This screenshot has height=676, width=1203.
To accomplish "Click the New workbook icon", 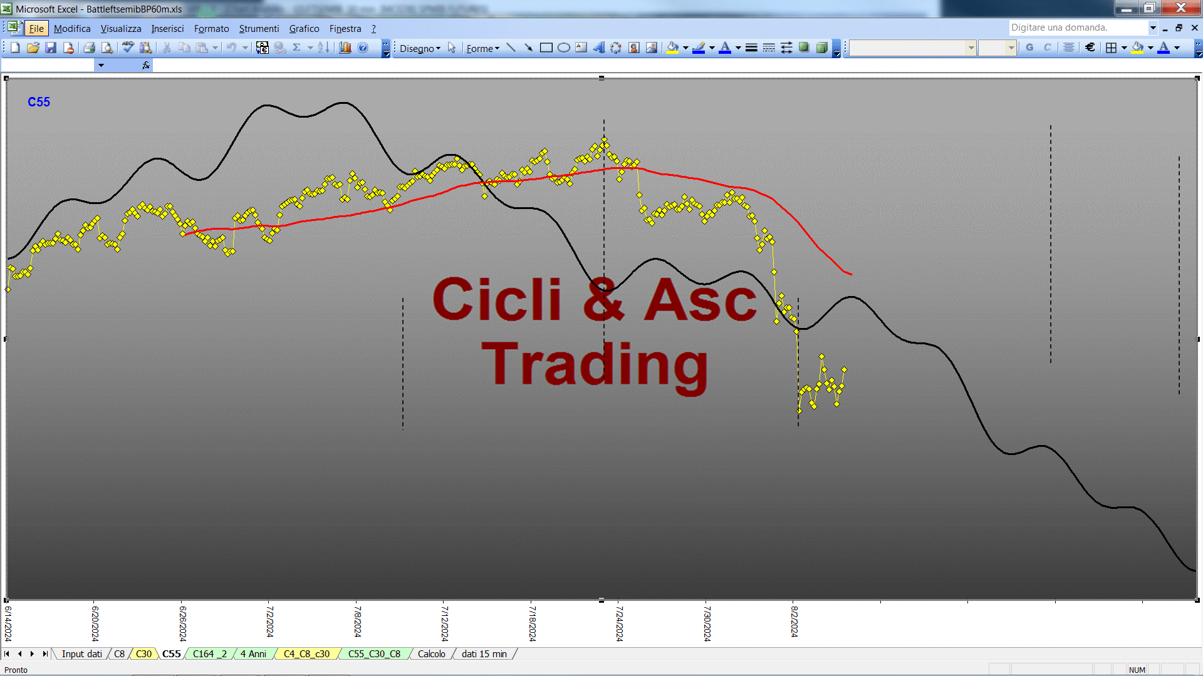I will tap(15, 48).
